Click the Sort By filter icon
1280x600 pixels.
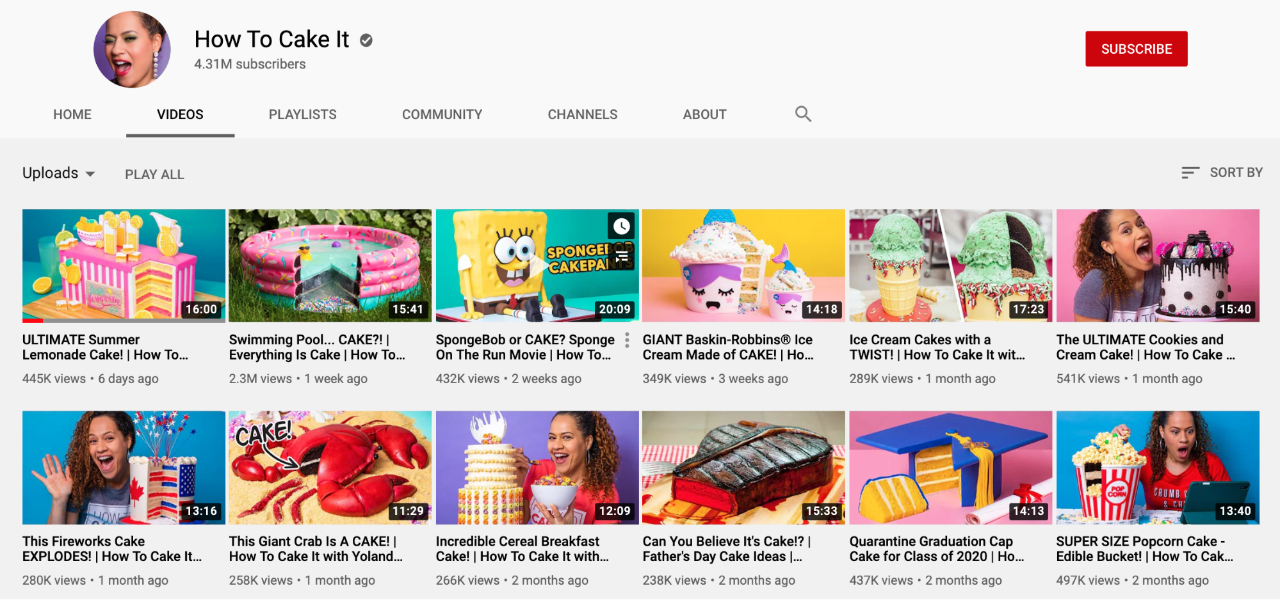[1190, 172]
